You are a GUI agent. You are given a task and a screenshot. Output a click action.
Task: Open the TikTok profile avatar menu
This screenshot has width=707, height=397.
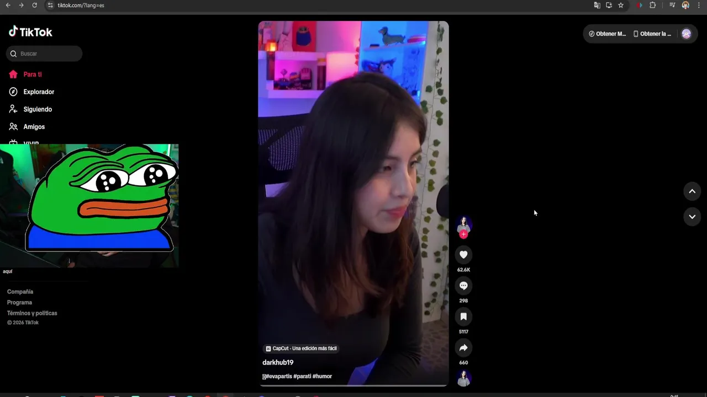686,34
